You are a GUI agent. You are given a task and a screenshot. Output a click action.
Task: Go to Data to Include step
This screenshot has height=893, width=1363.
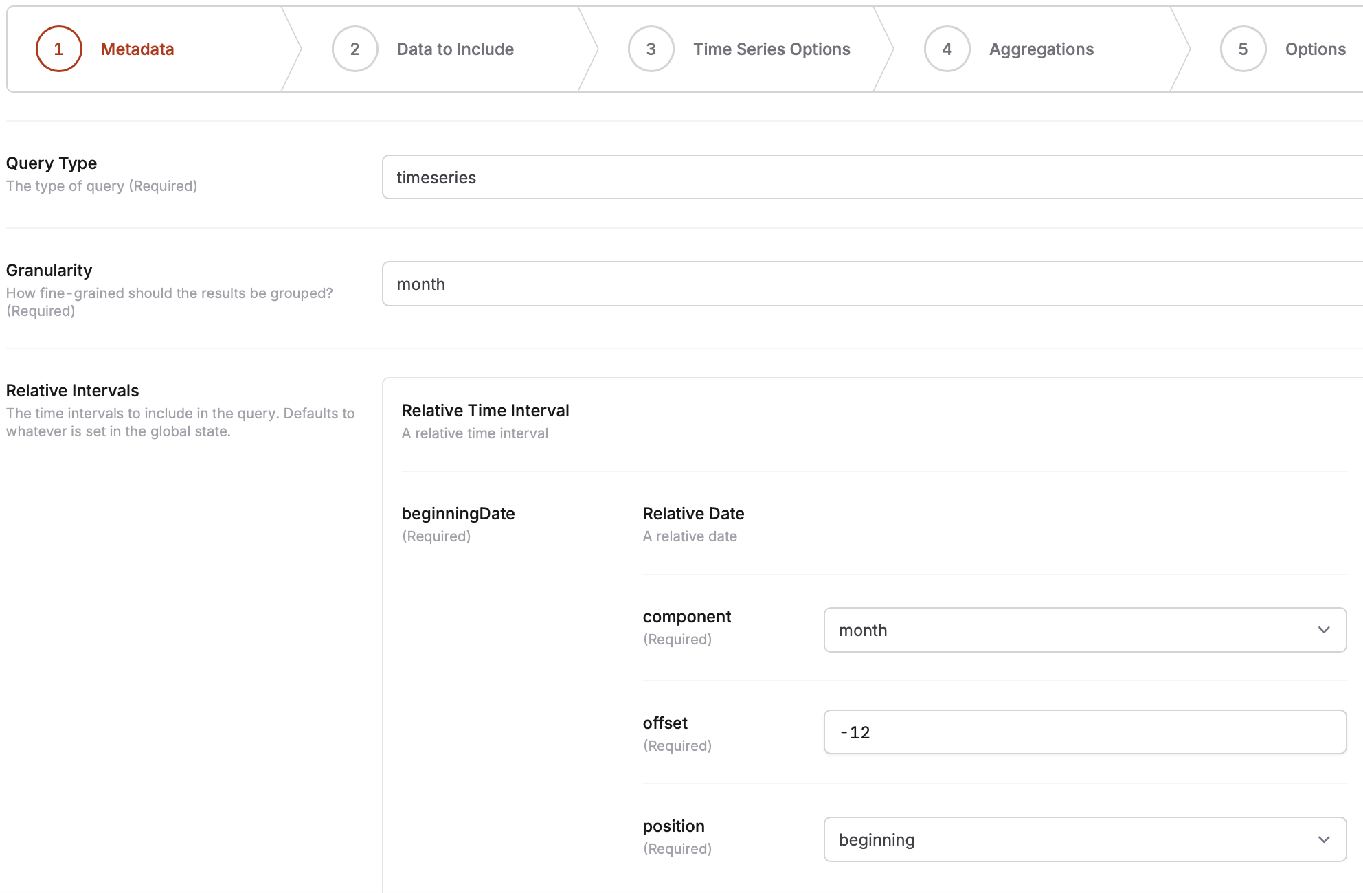point(455,49)
